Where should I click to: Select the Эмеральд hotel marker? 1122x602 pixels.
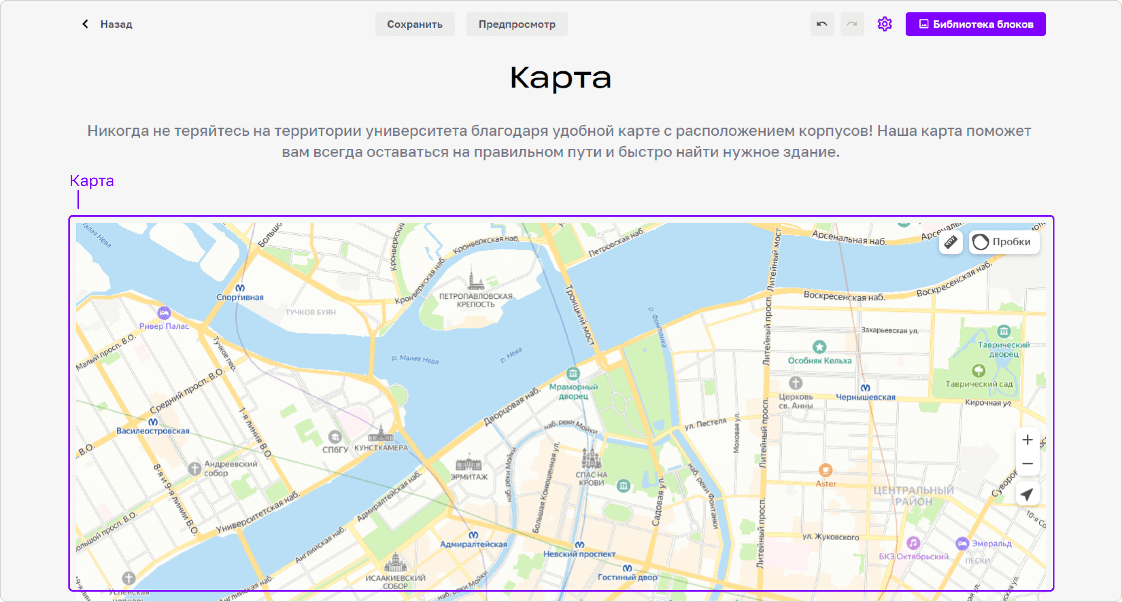pyautogui.click(x=962, y=543)
